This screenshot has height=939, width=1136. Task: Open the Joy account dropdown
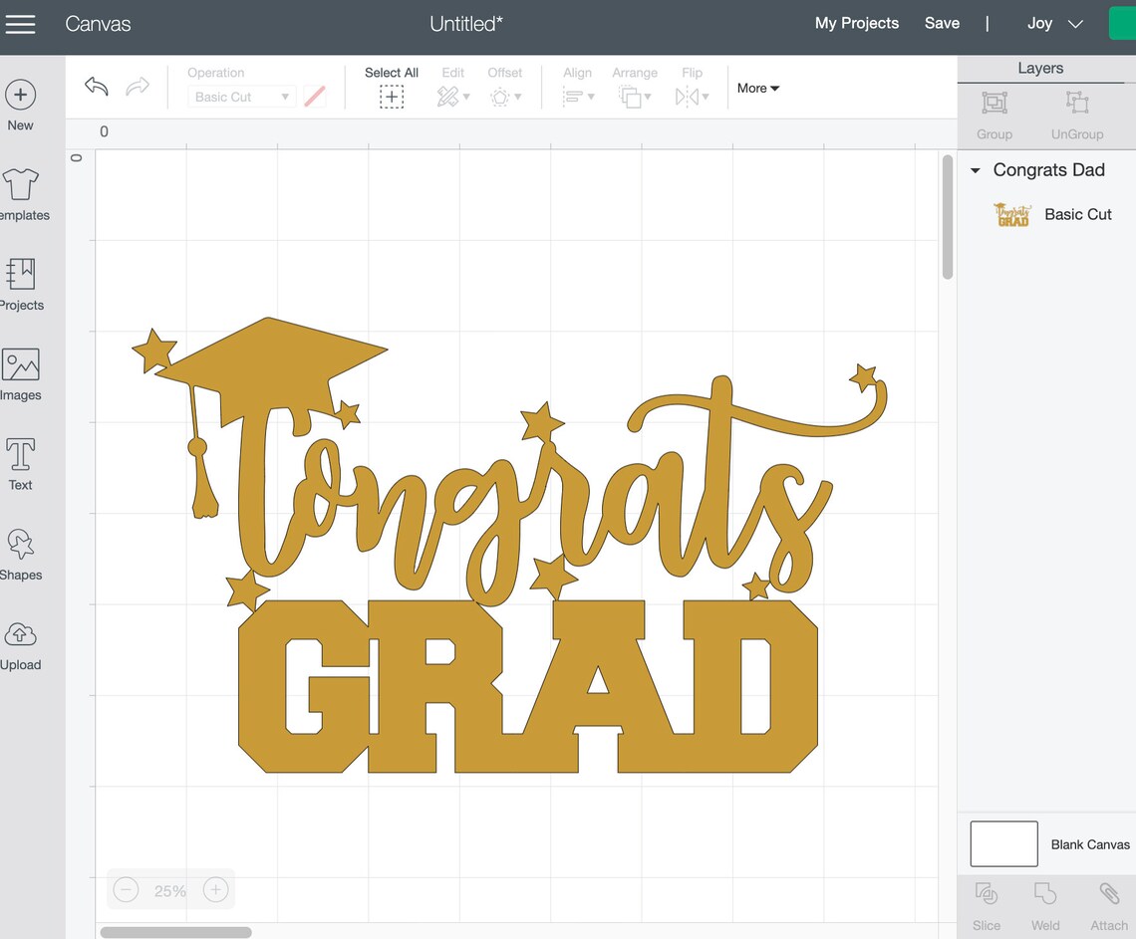pos(1051,23)
